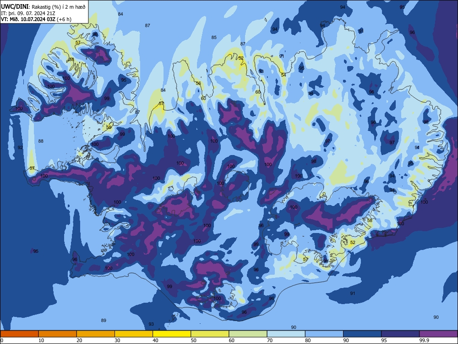Select the bright yellow 40–50 legend swatch
The image size is (458, 344).
point(172,334)
